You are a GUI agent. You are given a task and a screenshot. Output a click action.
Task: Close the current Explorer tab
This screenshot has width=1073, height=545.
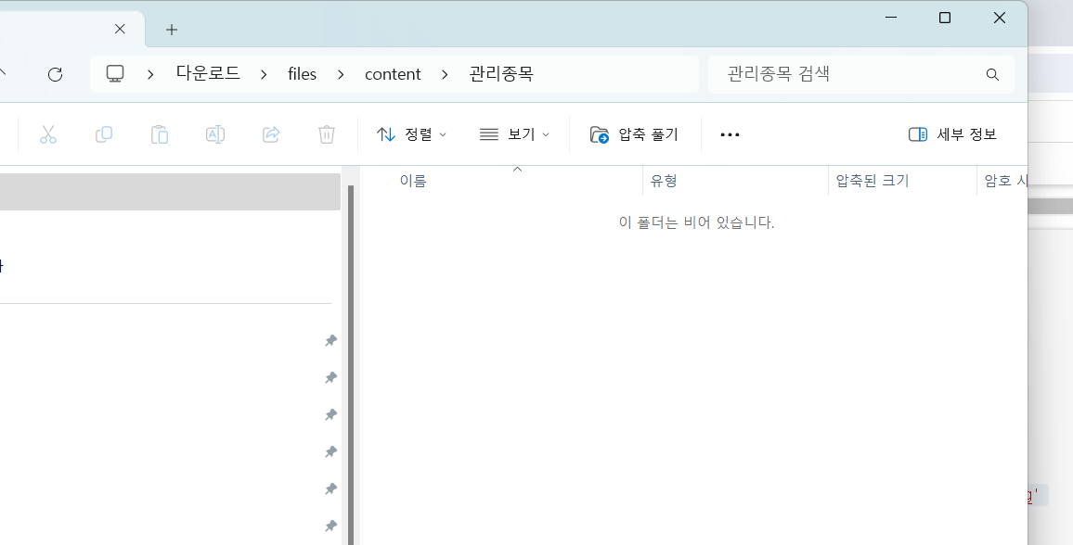coord(120,29)
